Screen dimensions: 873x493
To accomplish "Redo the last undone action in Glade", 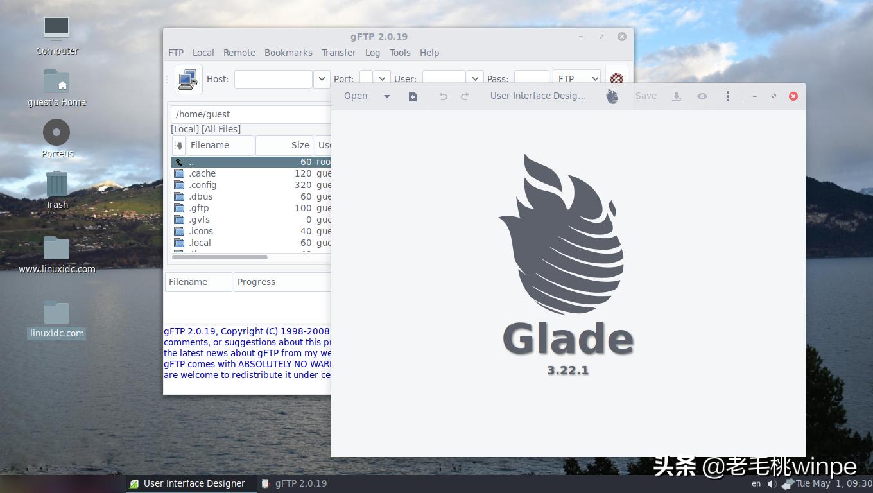I will coord(464,96).
